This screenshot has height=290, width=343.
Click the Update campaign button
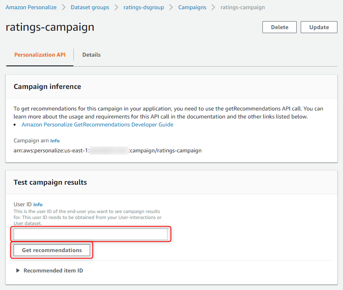click(x=319, y=27)
